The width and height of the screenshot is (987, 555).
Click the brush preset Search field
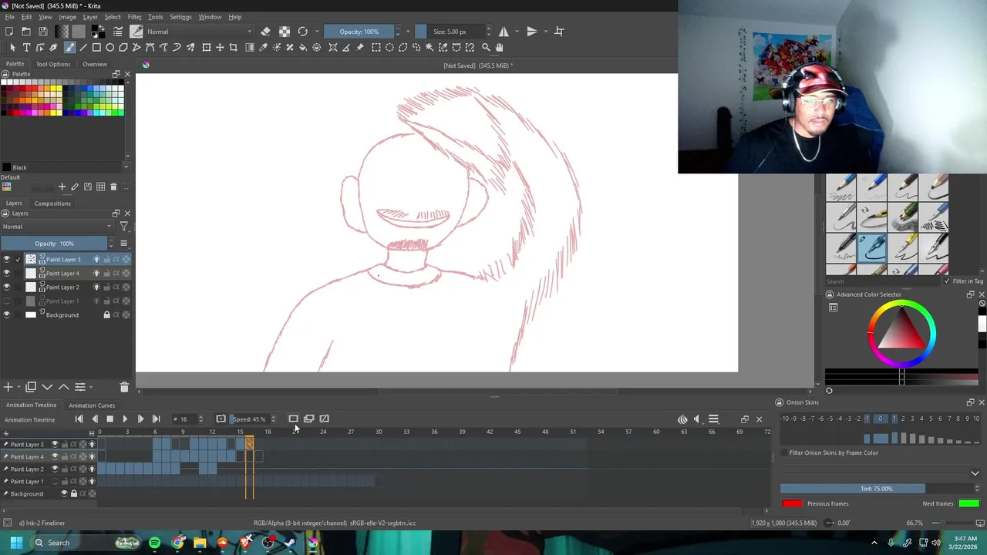883,281
